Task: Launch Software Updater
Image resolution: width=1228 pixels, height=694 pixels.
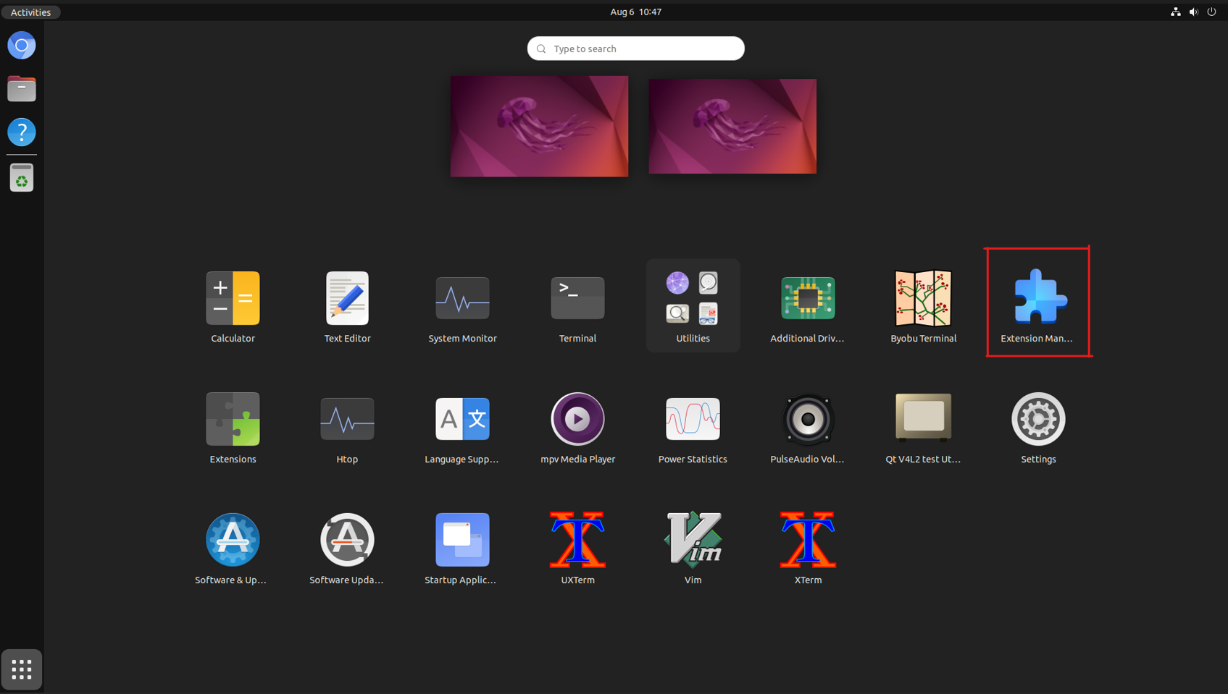Action: point(347,547)
